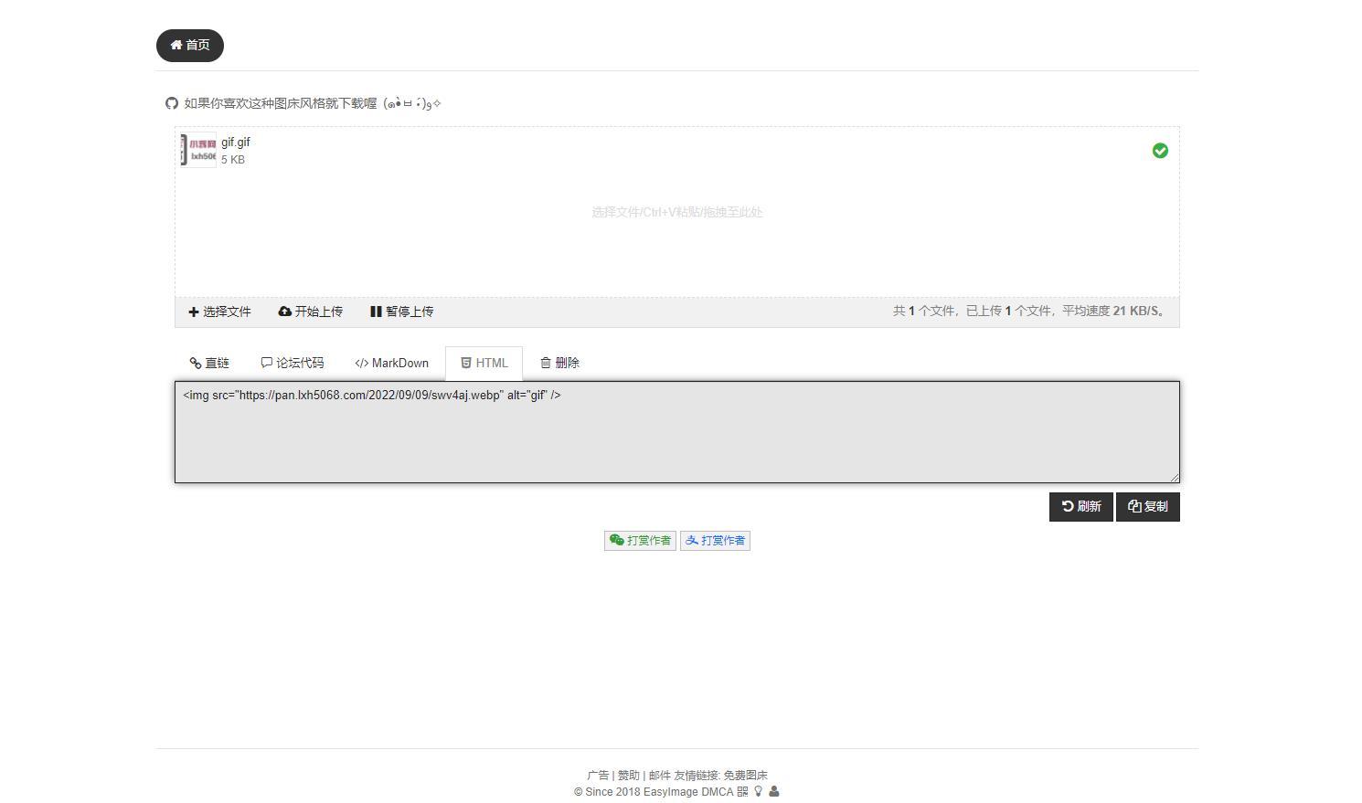Copy the code with 复制 button
1362x803 pixels.
point(1148,507)
